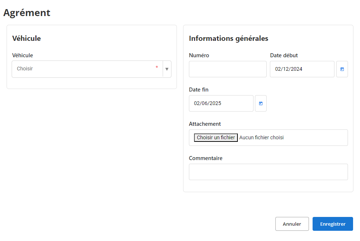360x241 pixels.
Task: Click the 'Attachement' label
Action: pos(205,124)
